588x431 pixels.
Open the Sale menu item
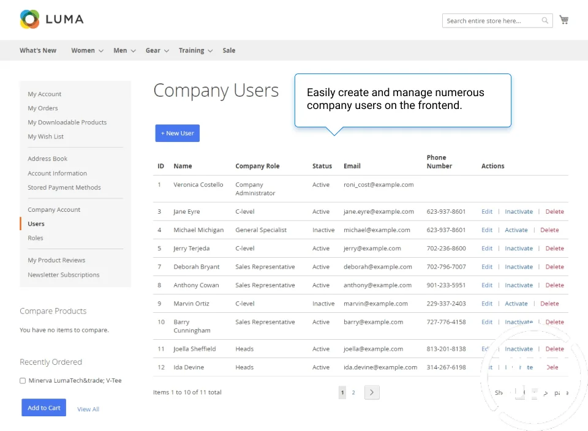coord(229,51)
